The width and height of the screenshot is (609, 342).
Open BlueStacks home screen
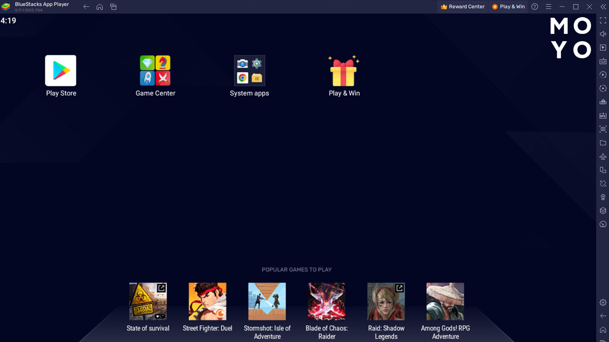[100, 7]
